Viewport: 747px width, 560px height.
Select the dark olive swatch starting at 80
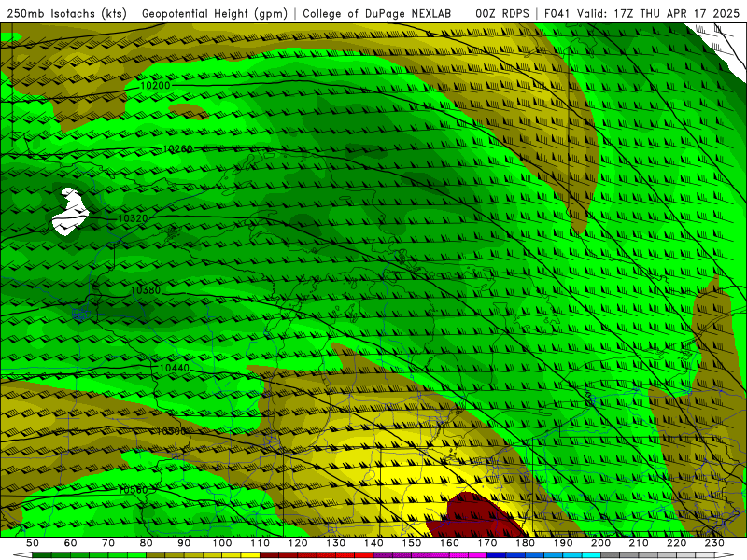point(155,555)
